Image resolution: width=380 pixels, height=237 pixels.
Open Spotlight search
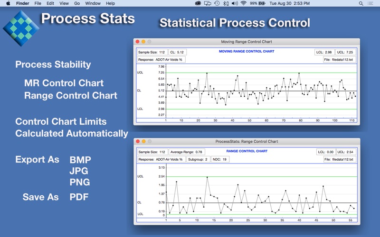(x=361, y=3)
